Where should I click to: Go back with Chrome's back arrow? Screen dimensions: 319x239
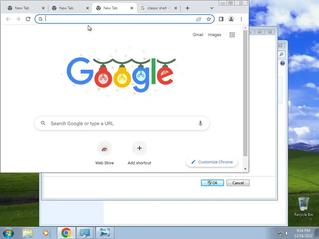click(x=8, y=19)
